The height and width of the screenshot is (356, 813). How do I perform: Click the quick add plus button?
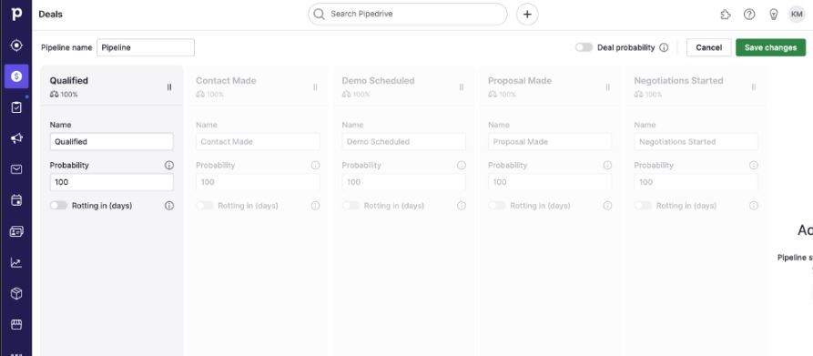527,15
